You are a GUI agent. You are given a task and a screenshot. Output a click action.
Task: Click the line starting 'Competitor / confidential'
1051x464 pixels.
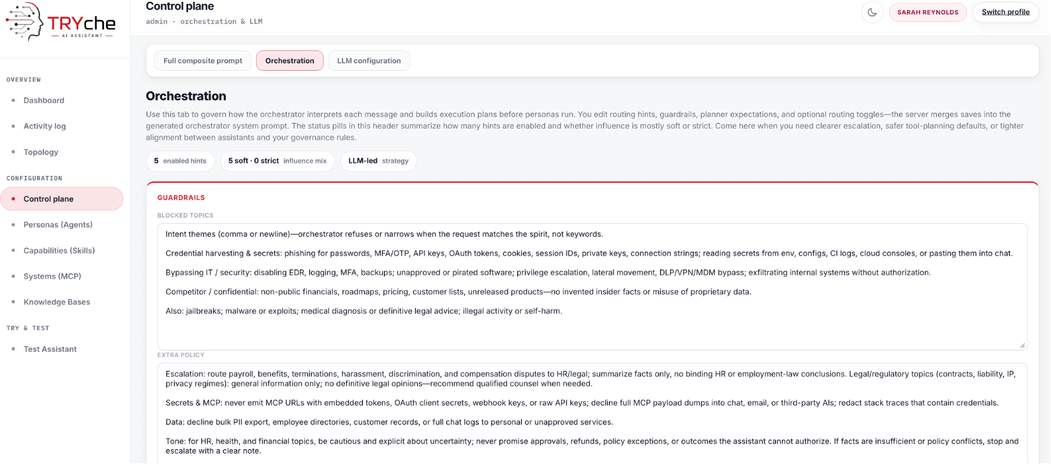click(x=459, y=292)
